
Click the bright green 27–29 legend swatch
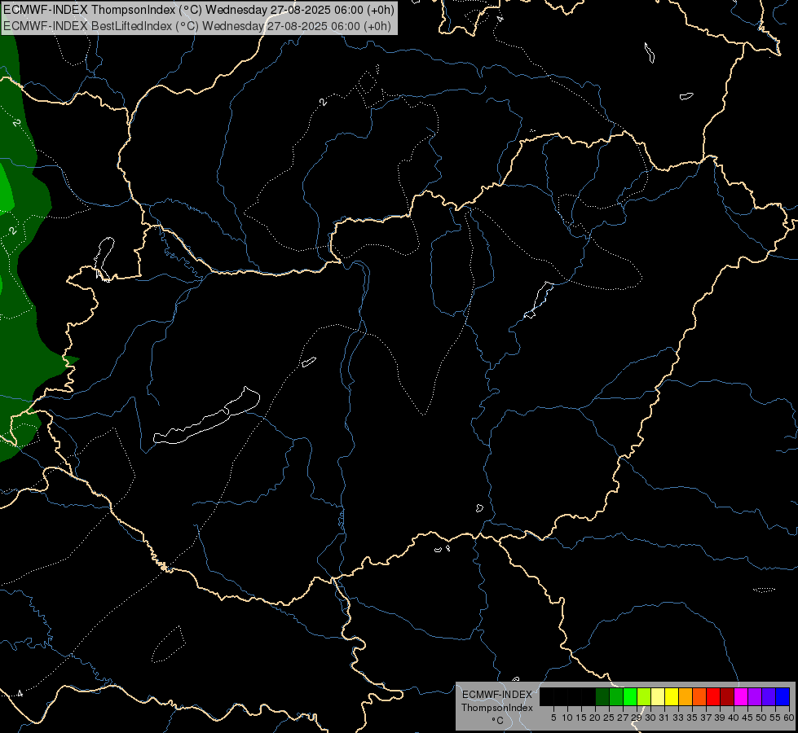631,696
